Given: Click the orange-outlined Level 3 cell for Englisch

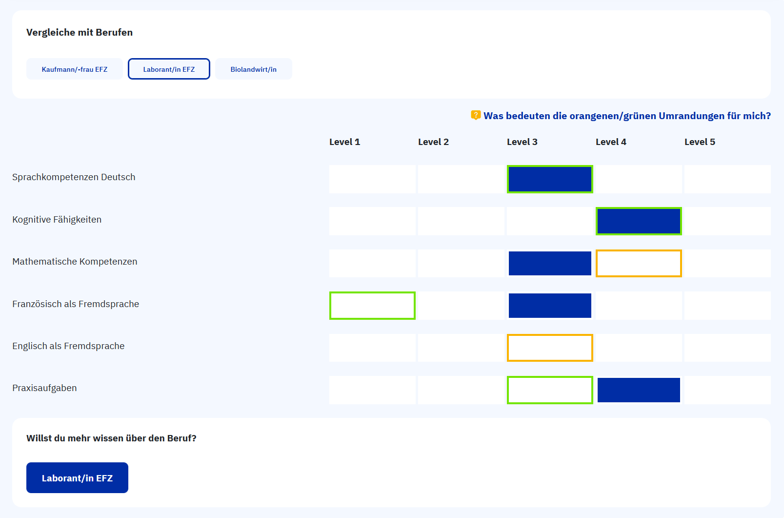Looking at the screenshot, I should (x=550, y=348).
